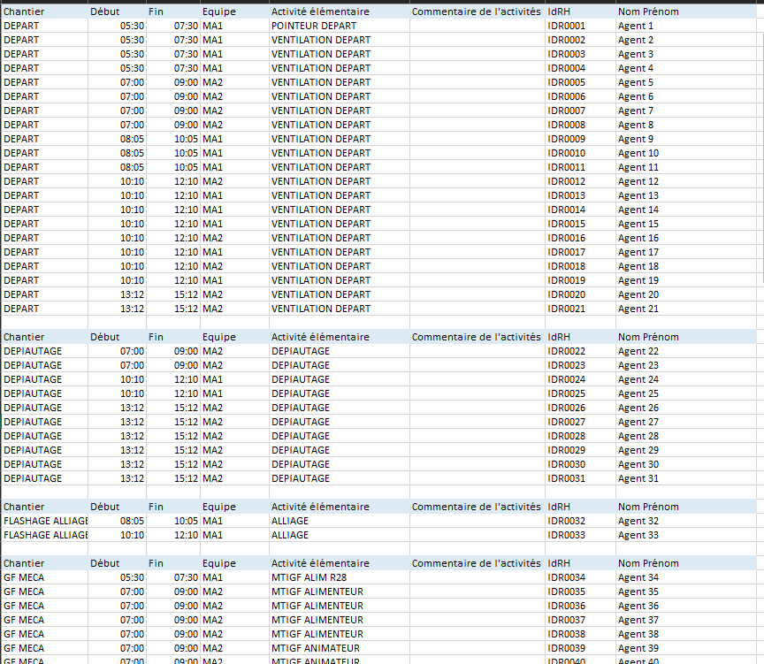Click the IDR0001 identifier cell
Image resolution: width=764 pixels, height=664 pixels.
567,26
